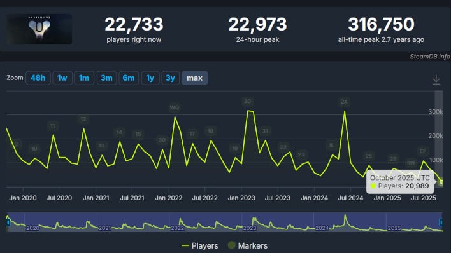Click chart marker 25
The image size is (451, 253).
click(x=369, y=156)
